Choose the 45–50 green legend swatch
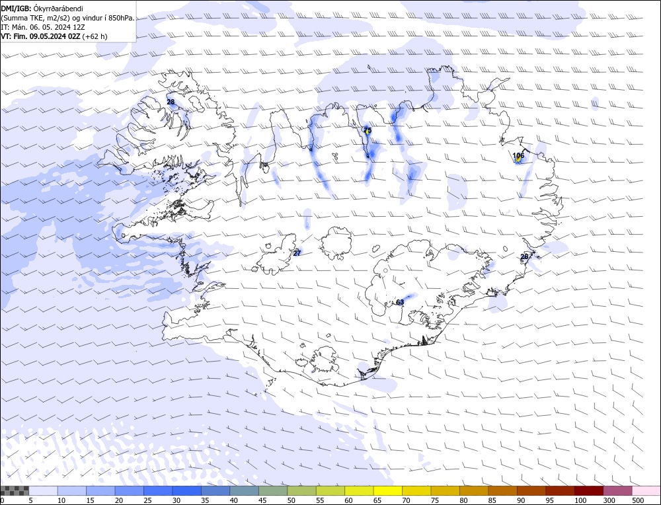This screenshot has height=505, width=661. [273, 490]
